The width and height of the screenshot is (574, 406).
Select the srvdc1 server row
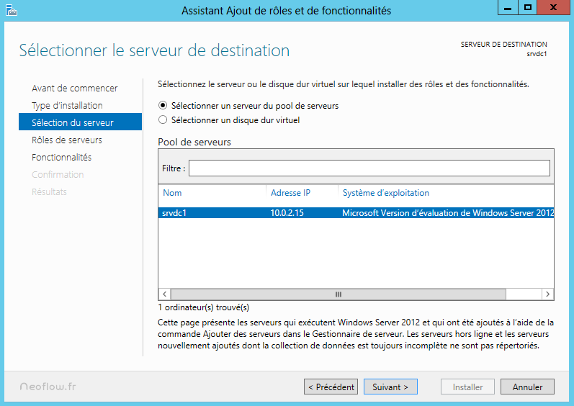coord(356,213)
